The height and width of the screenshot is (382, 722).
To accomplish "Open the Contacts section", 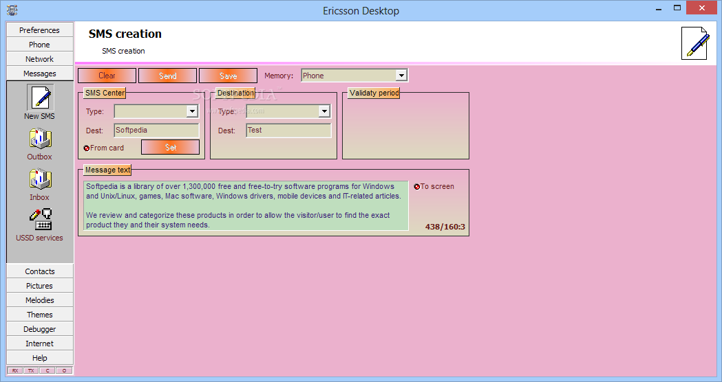I will [x=40, y=271].
